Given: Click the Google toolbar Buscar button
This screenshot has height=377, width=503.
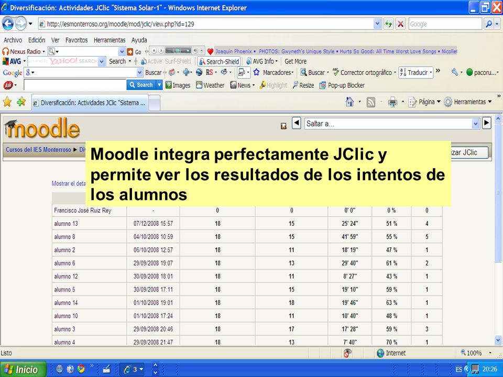Looking at the screenshot, I should pyautogui.click(x=154, y=72).
